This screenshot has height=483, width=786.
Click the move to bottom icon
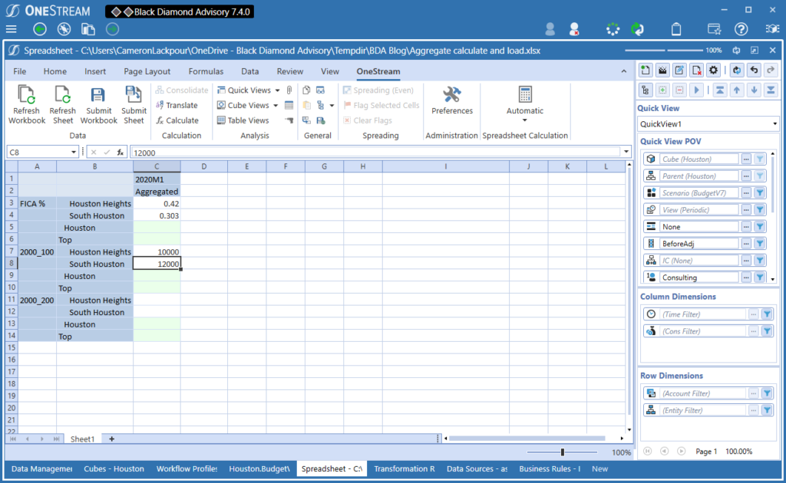coord(771,90)
